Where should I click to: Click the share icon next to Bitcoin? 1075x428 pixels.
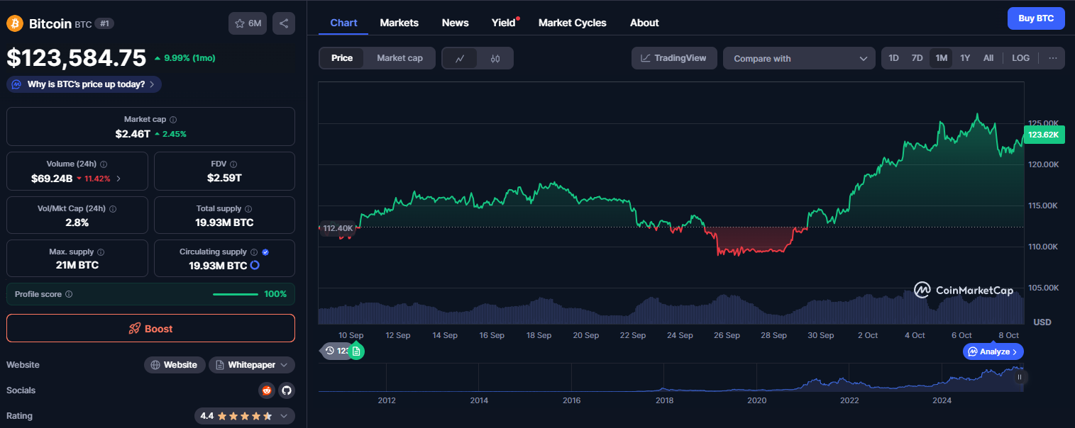[x=284, y=23]
